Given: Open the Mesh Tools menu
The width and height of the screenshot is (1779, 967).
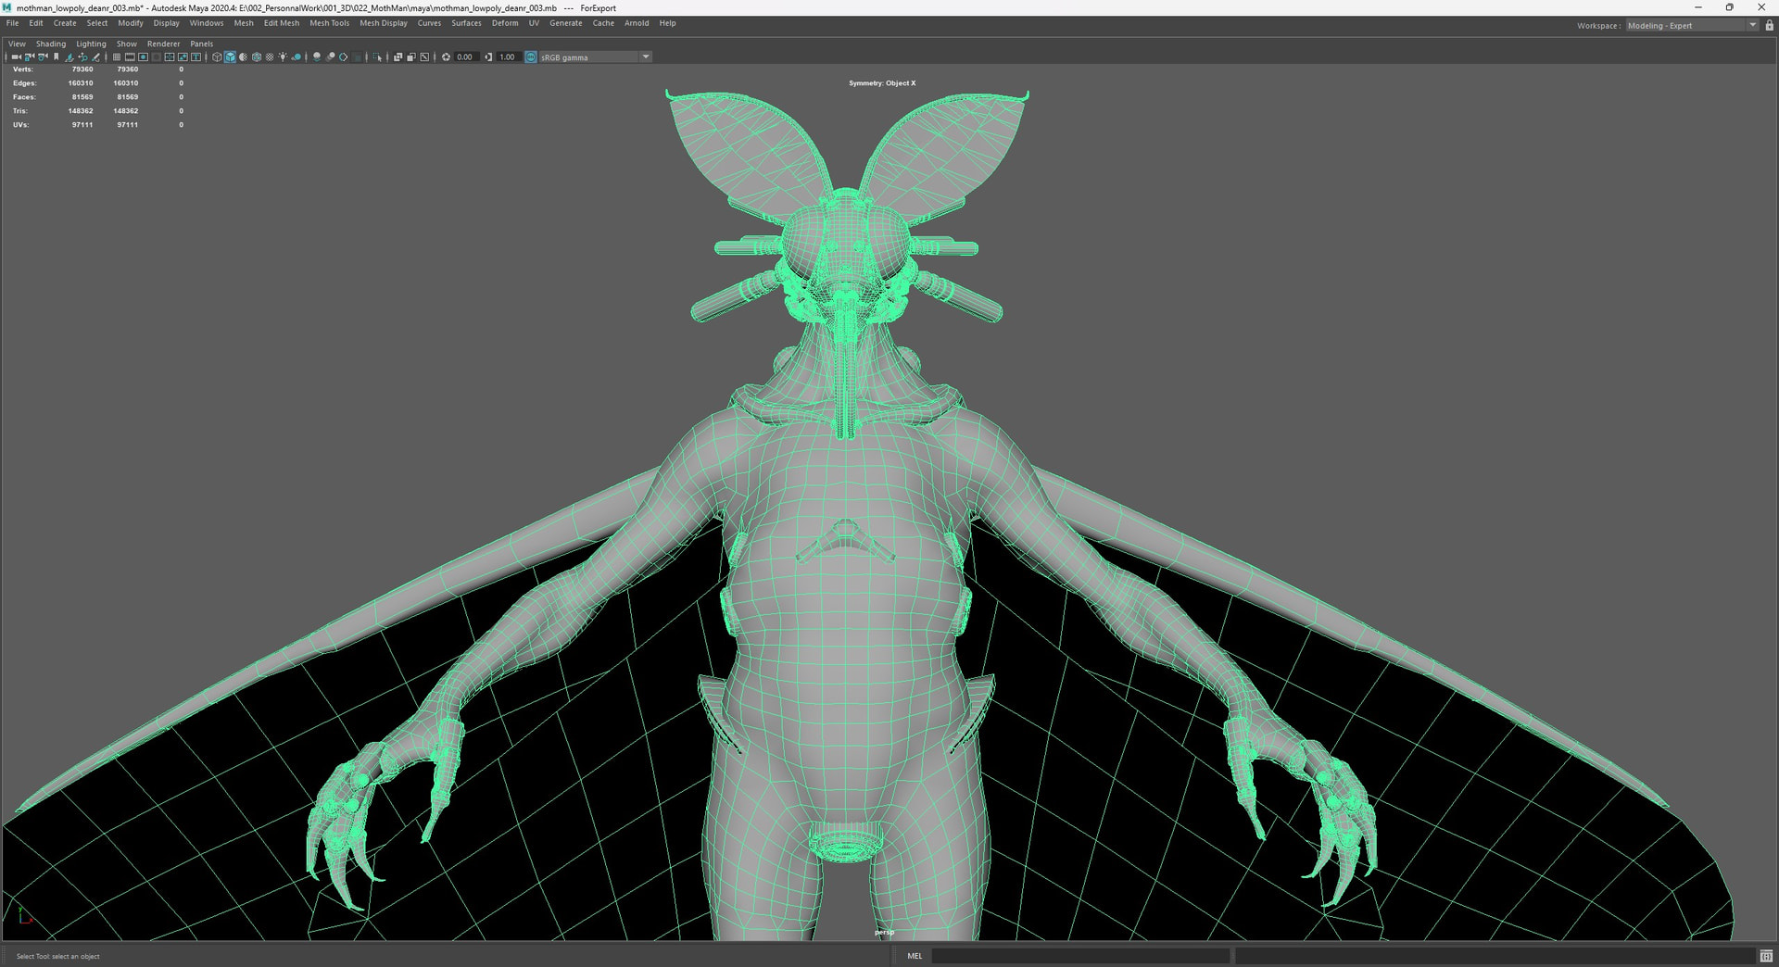Looking at the screenshot, I should click(x=329, y=23).
